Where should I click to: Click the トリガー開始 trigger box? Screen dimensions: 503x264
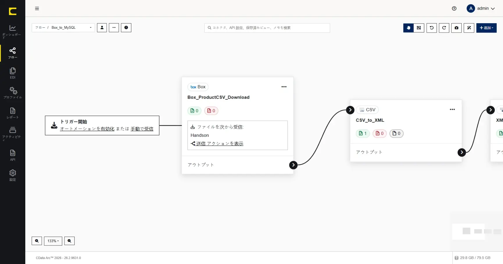(102, 125)
